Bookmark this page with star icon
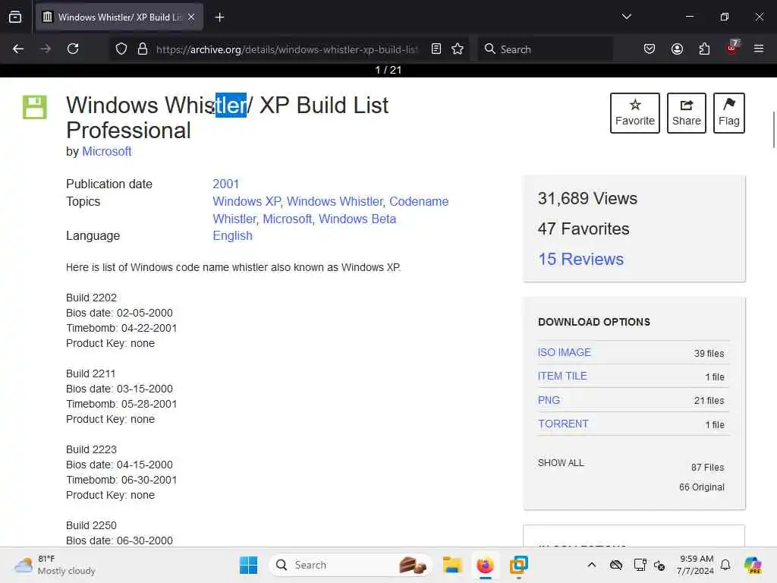777x583 pixels. coord(458,49)
